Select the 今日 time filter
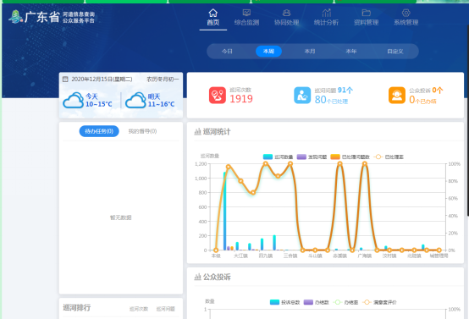469x319 pixels. pos(227,52)
